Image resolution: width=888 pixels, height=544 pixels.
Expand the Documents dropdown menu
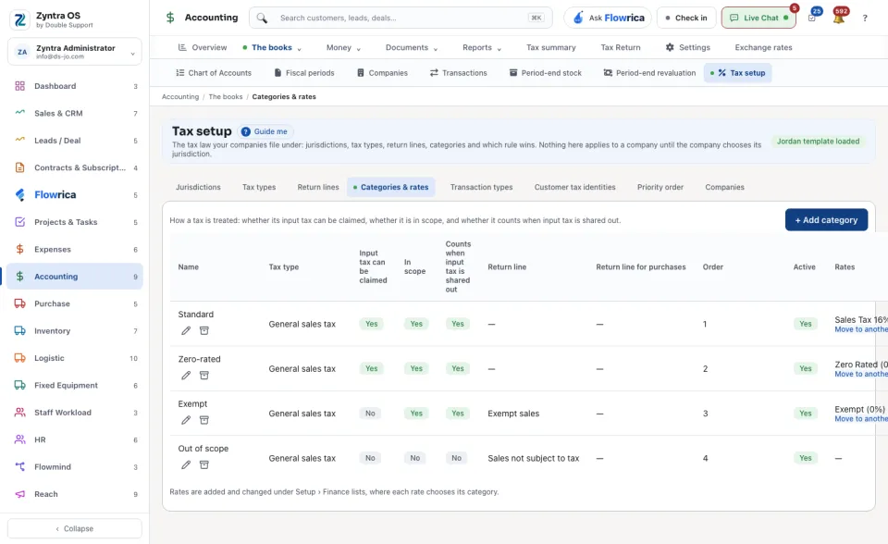(412, 47)
